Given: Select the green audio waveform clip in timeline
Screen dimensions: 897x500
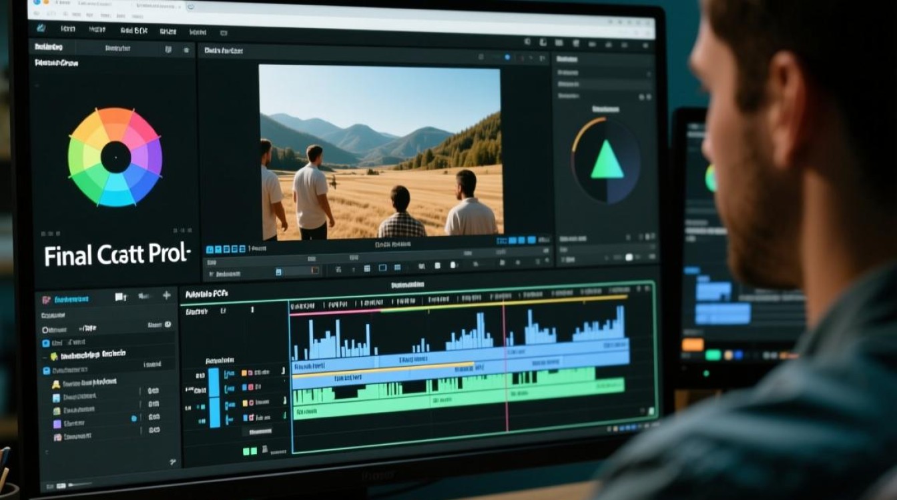Looking at the screenshot, I should point(459,393).
